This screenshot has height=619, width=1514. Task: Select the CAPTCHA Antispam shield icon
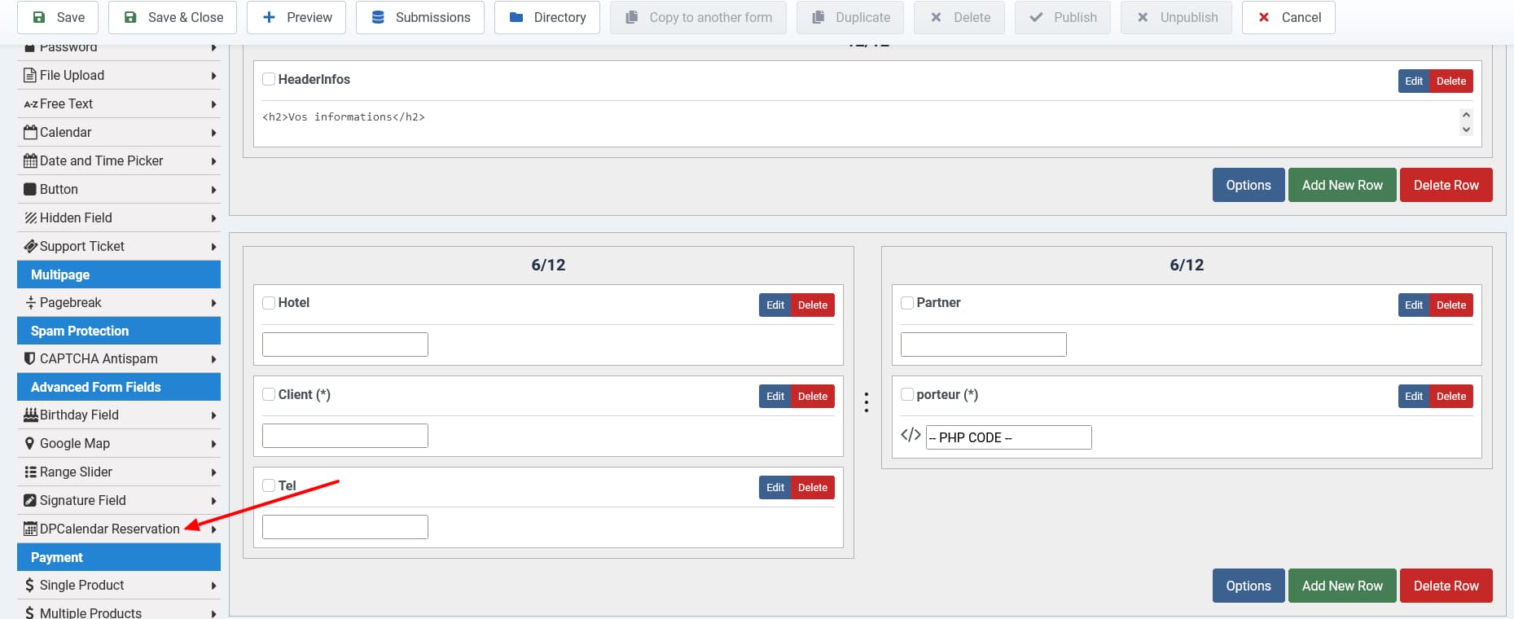(x=30, y=358)
